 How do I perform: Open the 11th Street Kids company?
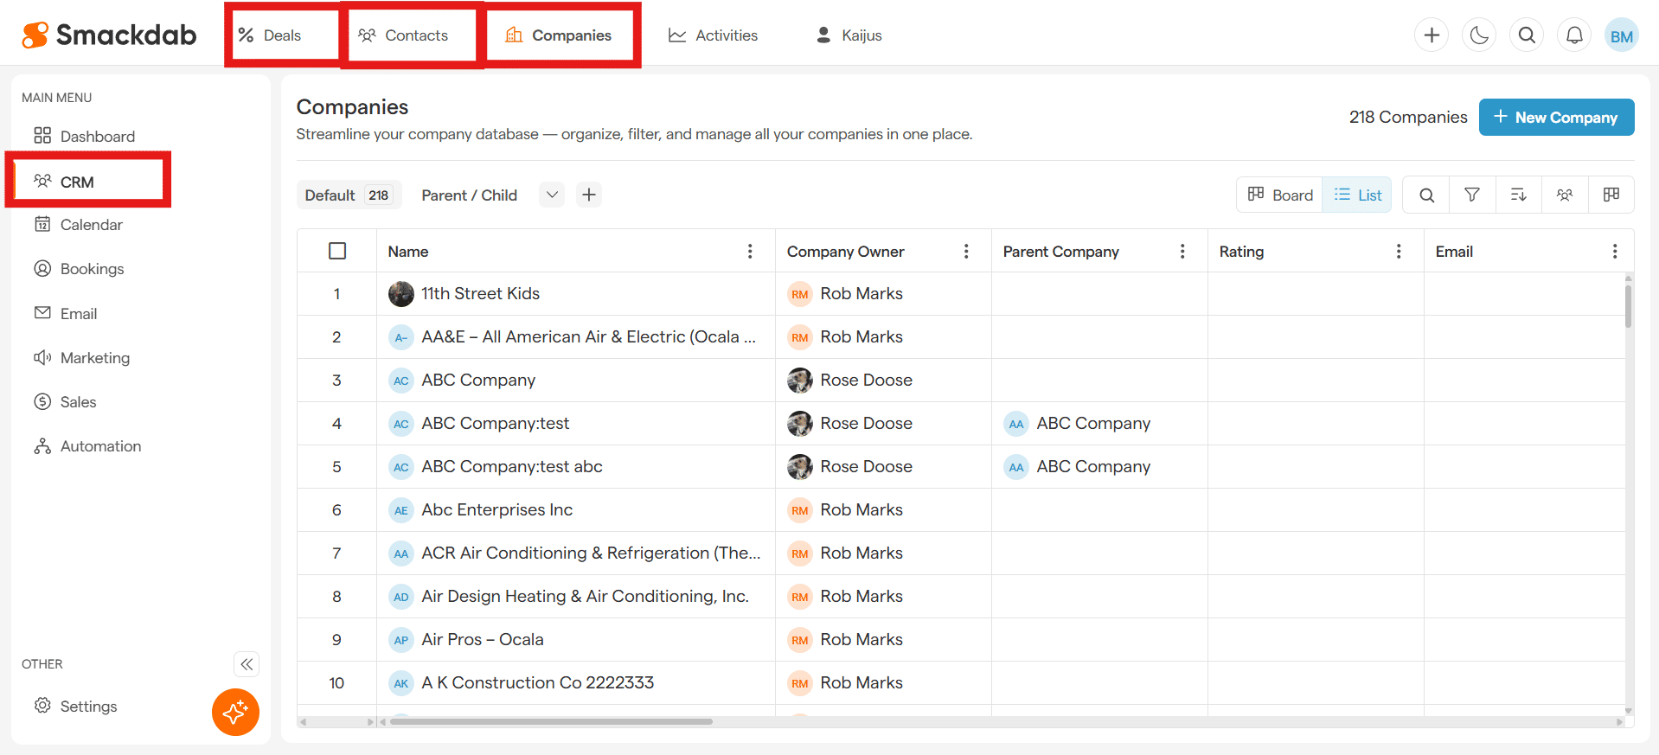tap(480, 294)
